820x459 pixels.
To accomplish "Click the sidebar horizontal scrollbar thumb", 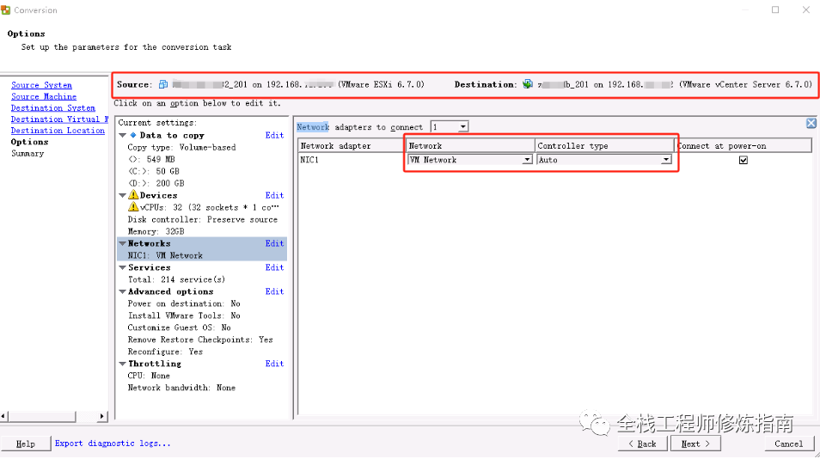I will point(42,416).
